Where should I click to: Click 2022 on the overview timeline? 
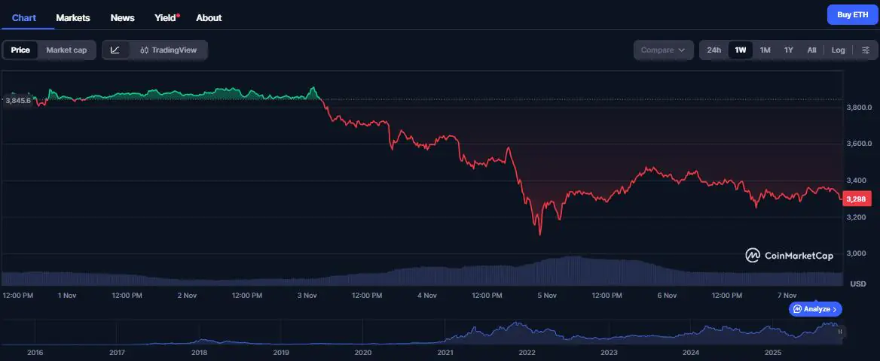[x=527, y=353]
